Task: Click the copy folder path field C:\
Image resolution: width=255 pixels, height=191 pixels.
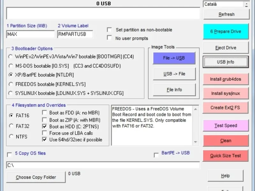Action: [103, 165]
